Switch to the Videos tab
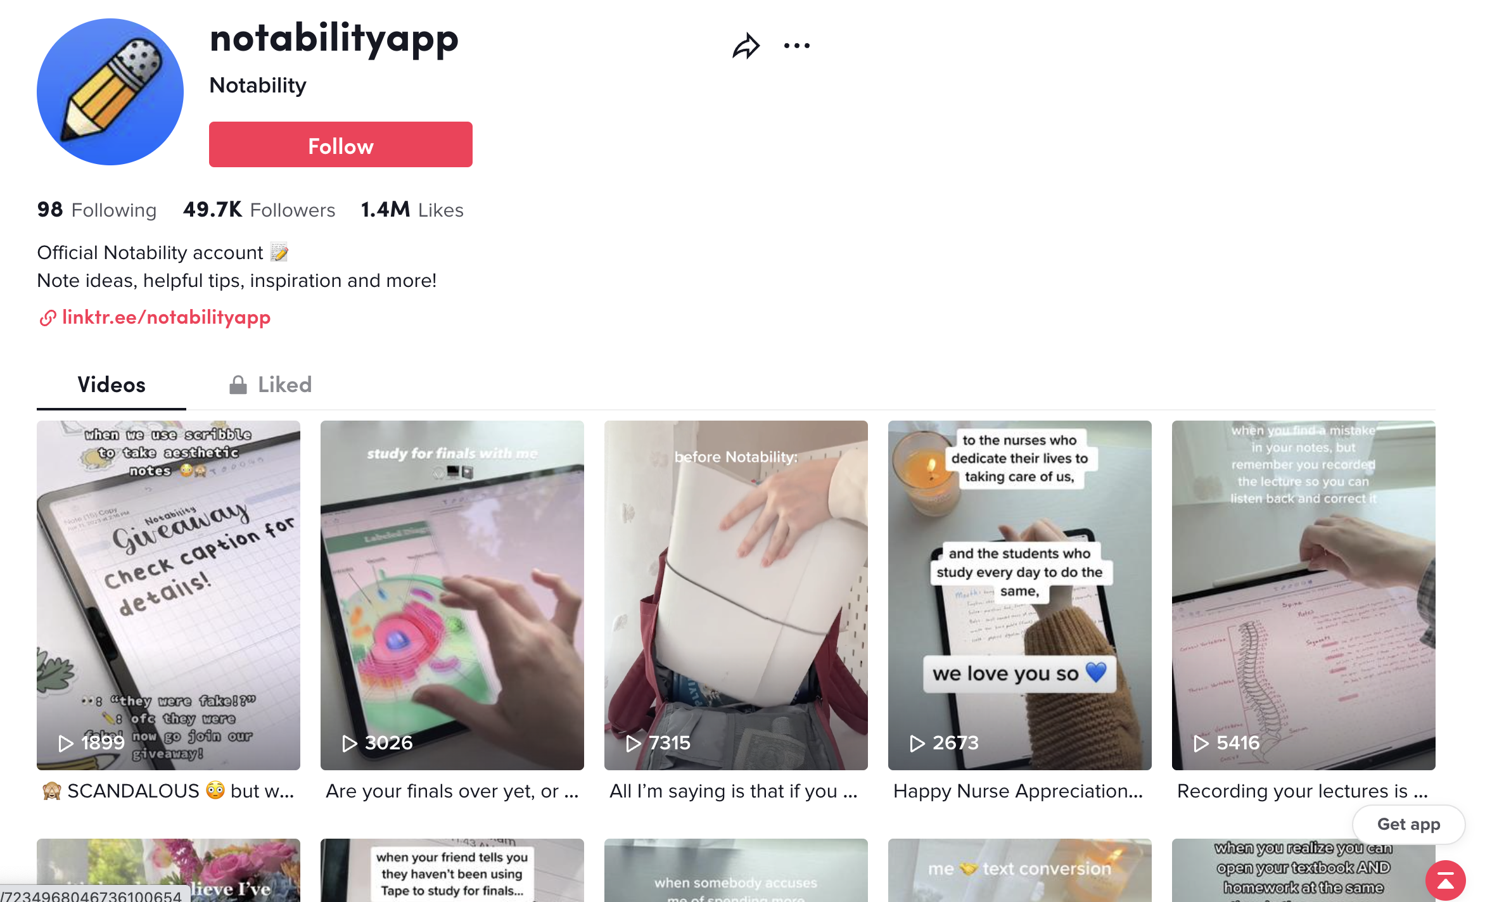This screenshot has height=902, width=1485. 112,384
